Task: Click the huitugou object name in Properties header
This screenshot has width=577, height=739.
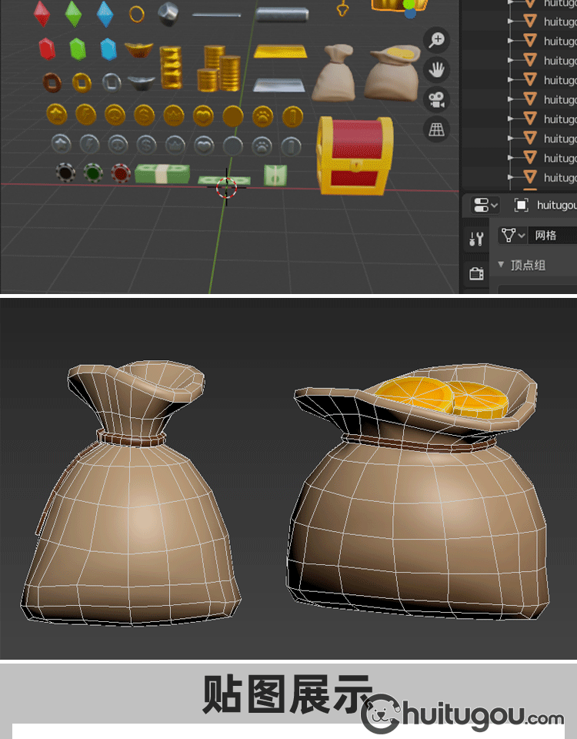Action: click(x=556, y=205)
